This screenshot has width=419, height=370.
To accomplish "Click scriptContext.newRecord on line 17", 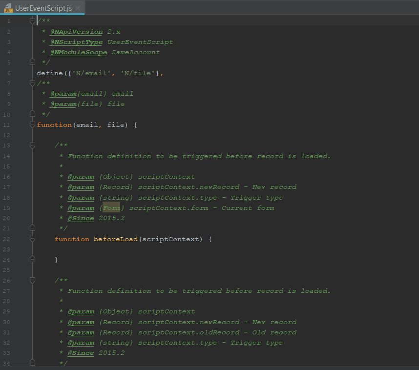I will click(189, 187).
